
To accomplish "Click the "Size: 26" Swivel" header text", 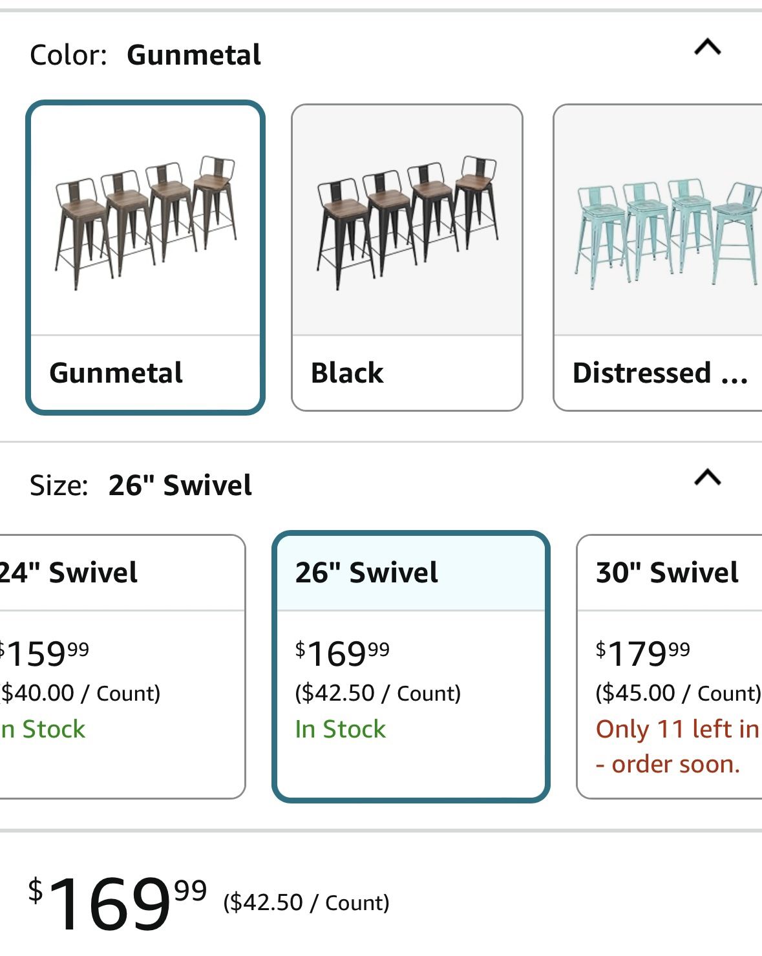I will [141, 485].
